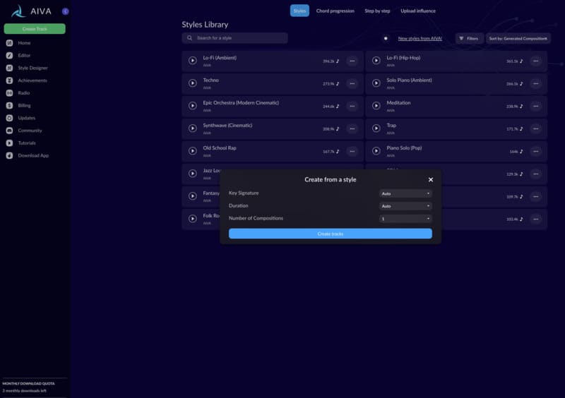This screenshot has height=398, width=565.
Task: Select the Lo-Fi (Ambient) style name
Action: point(220,58)
